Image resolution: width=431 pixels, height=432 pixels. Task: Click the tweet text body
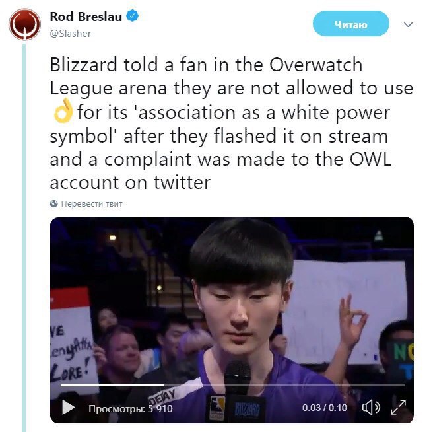(x=232, y=123)
